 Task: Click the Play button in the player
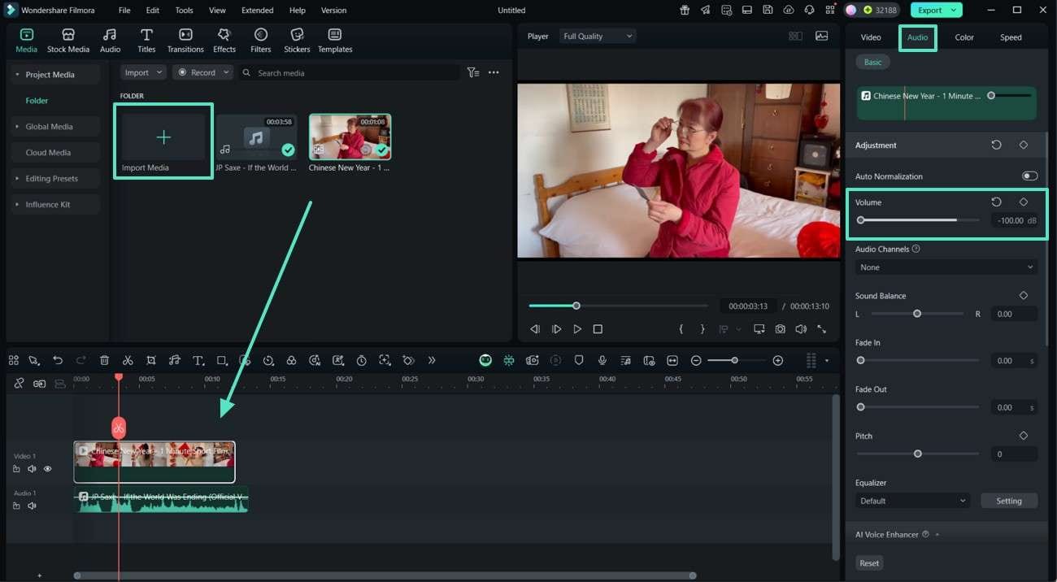[x=577, y=329]
